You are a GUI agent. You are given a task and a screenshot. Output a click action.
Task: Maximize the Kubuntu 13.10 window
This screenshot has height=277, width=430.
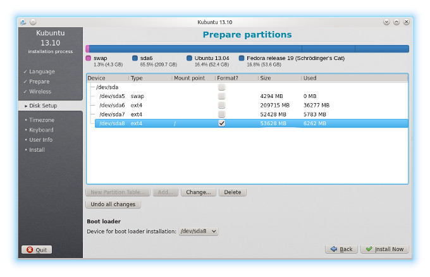tap(396, 22)
